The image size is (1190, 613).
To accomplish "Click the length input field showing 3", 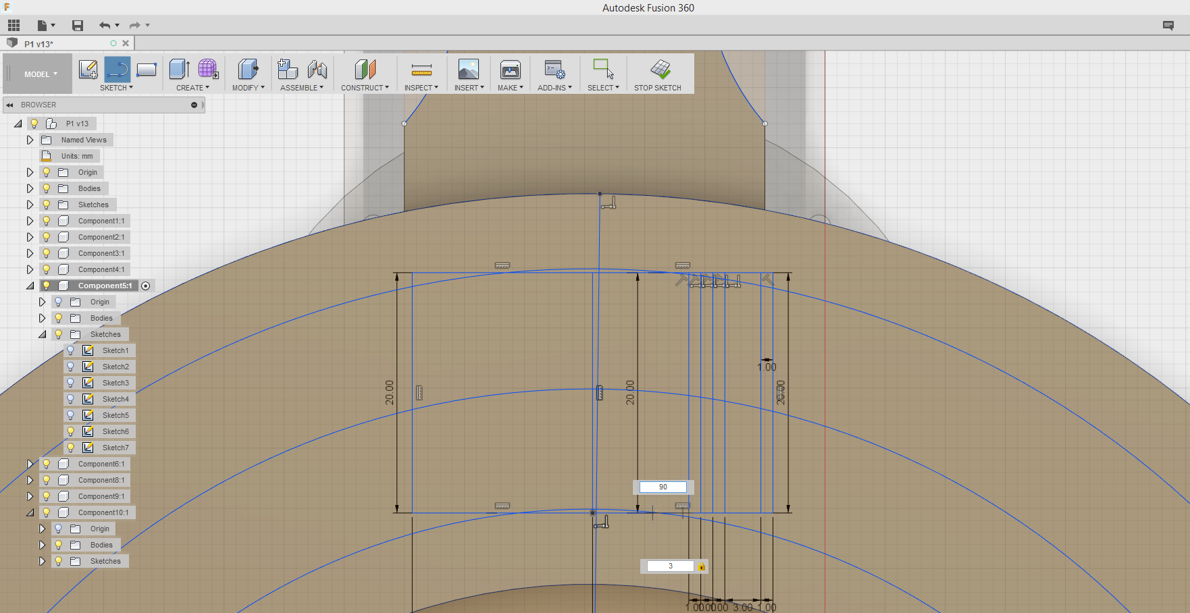I will (671, 566).
